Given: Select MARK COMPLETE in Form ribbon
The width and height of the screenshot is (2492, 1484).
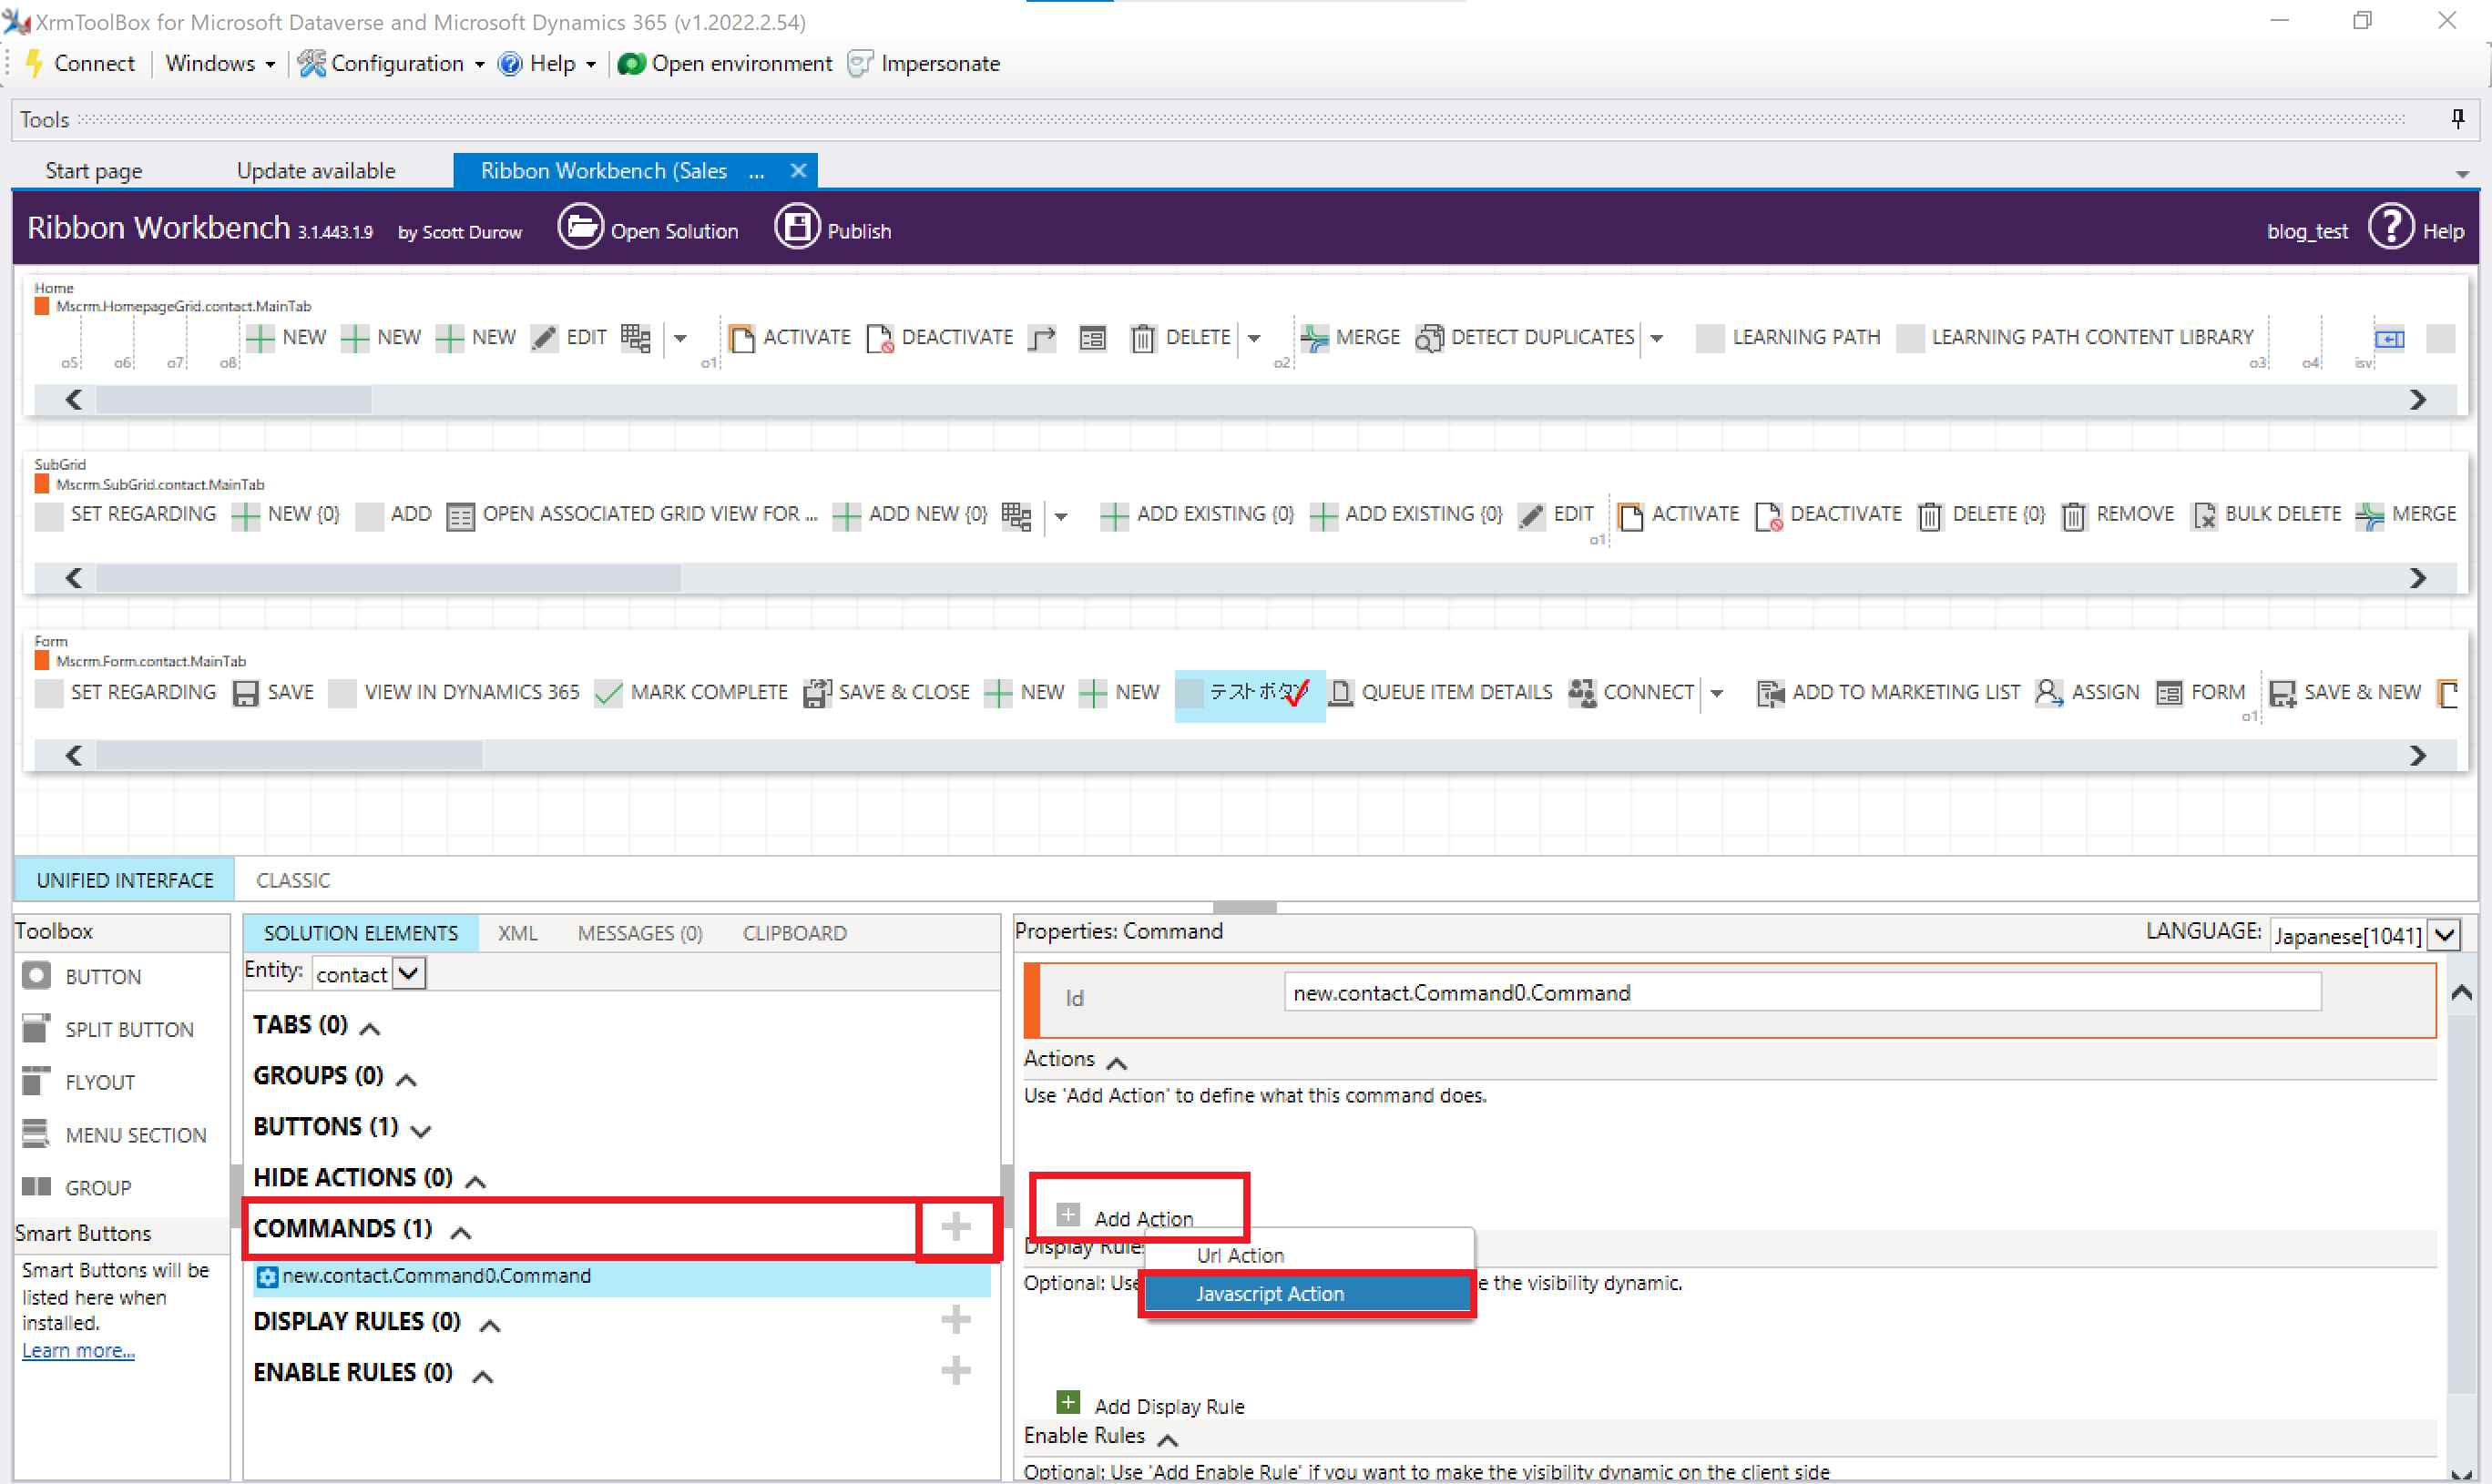Looking at the screenshot, I should [690, 693].
